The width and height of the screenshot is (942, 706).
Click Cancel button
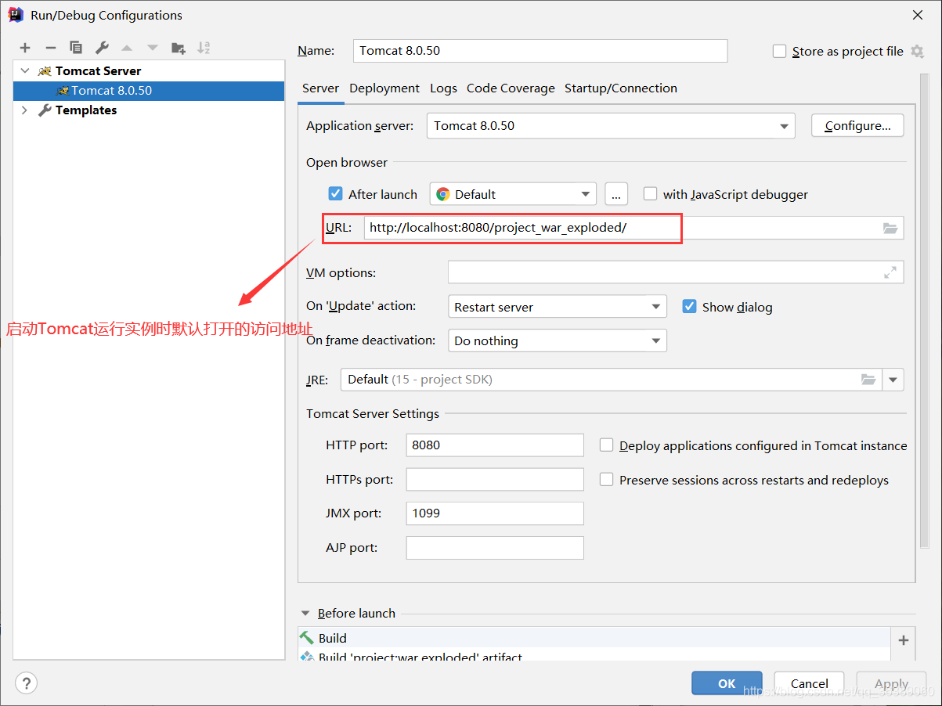click(x=809, y=683)
